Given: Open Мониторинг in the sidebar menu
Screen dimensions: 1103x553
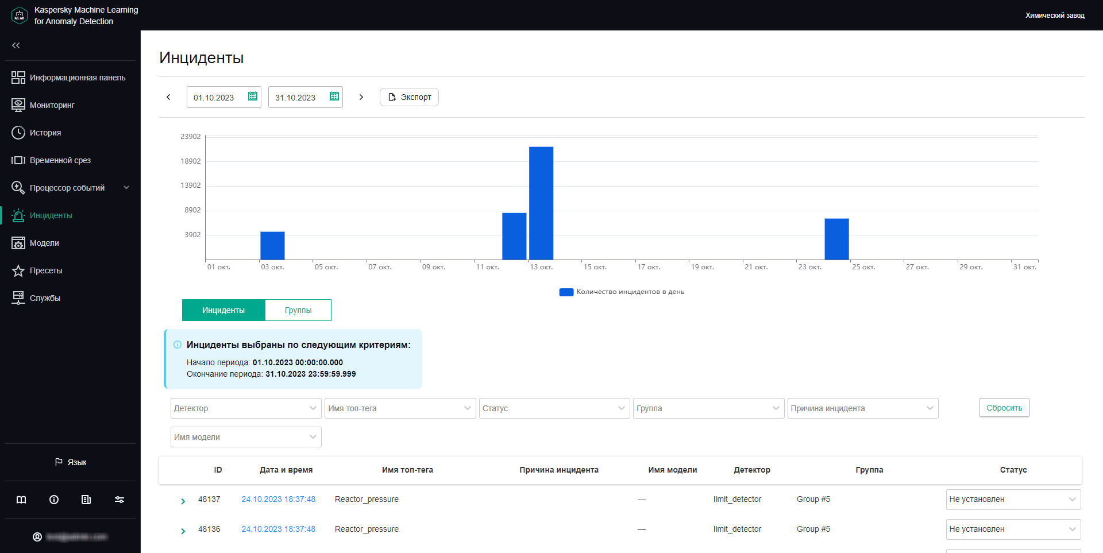Looking at the screenshot, I should pos(52,105).
